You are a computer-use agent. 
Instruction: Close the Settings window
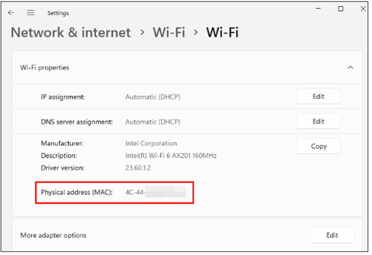[x=363, y=9]
